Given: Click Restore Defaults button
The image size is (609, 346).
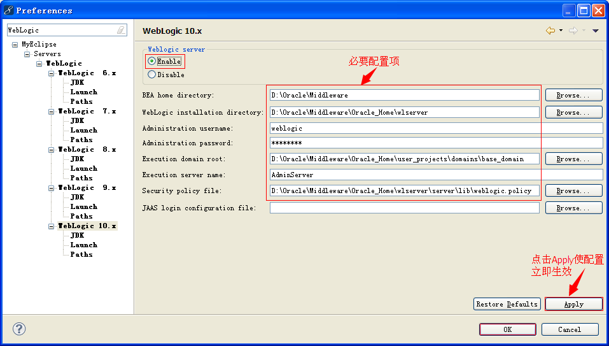Looking at the screenshot, I should (507, 304).
